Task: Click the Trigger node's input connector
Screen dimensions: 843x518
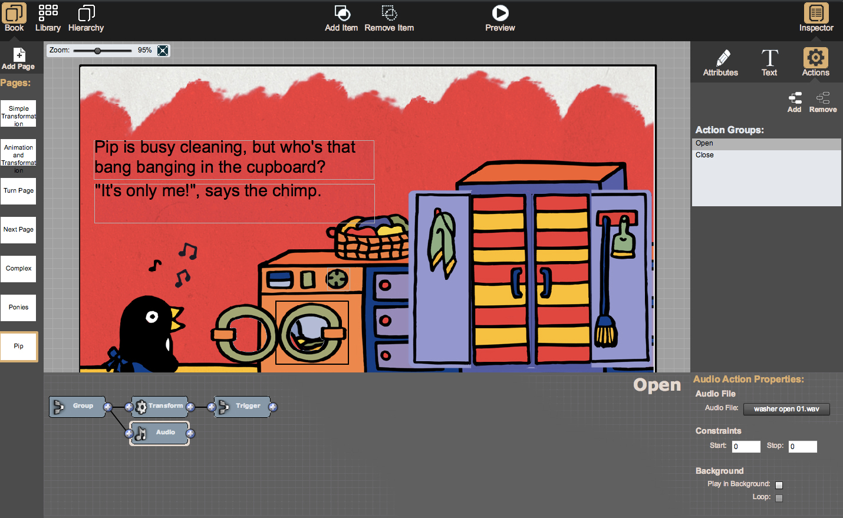Action: [x=212, y=407]
